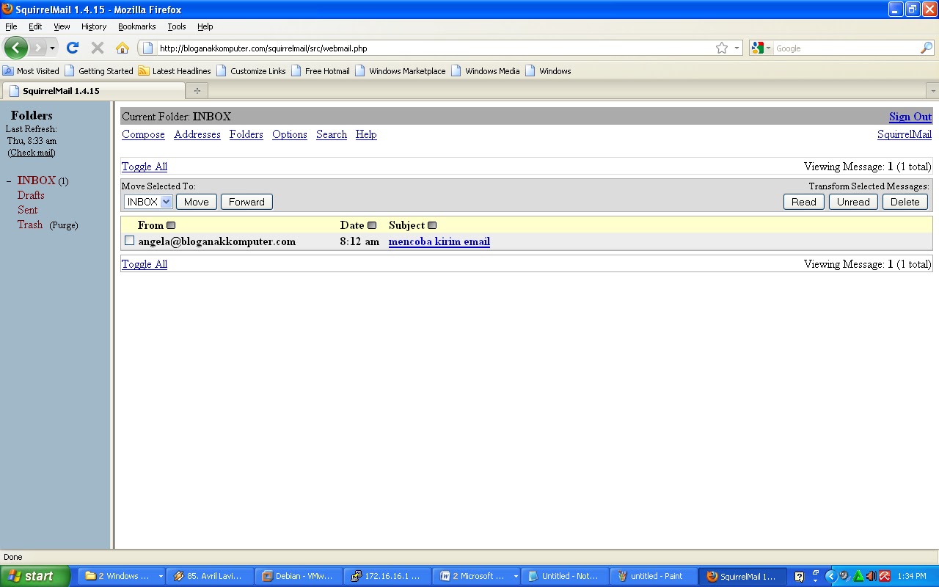Open the File menu

[11, 26]
